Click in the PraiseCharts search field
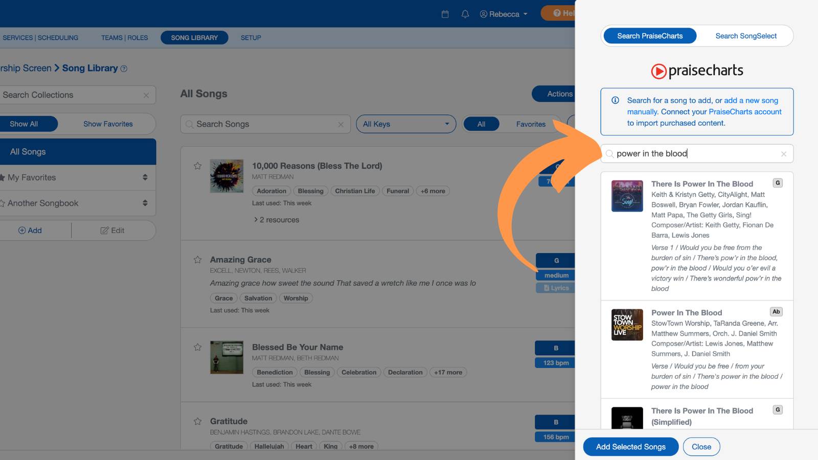This screenshot has width=818, height=460. (x=697, y=154)
